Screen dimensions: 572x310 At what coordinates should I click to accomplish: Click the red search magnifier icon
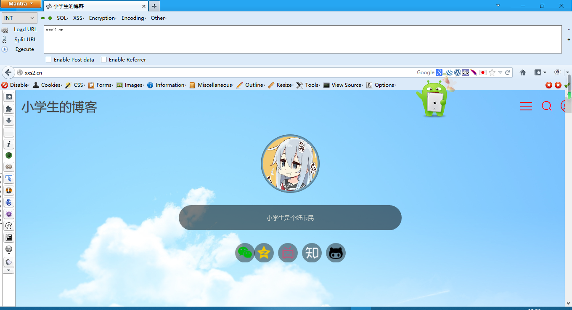click(546, 106)
